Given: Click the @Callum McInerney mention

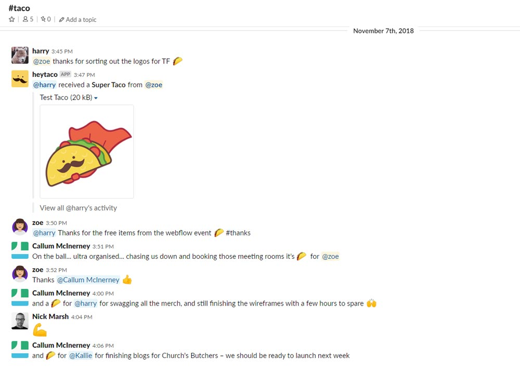Looking at the screenshot, I should (88, 280).
